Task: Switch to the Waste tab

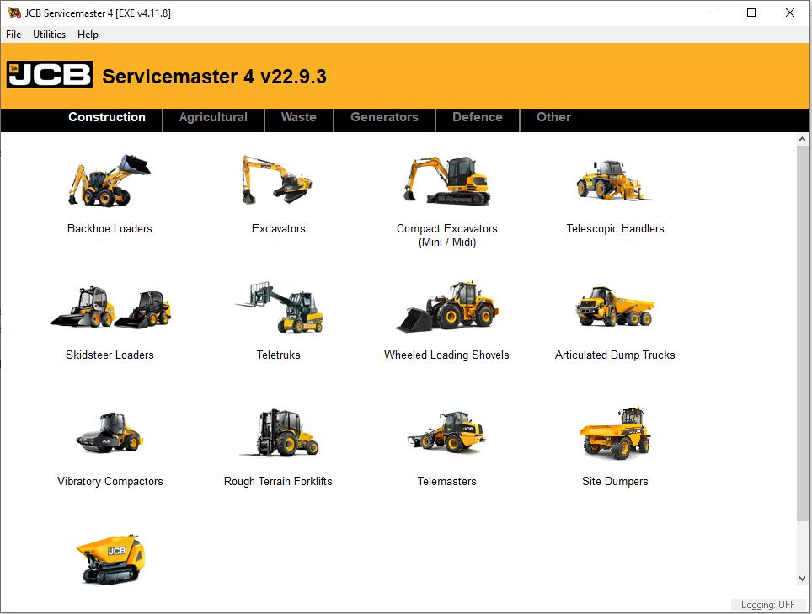Action: pos(299,117)
